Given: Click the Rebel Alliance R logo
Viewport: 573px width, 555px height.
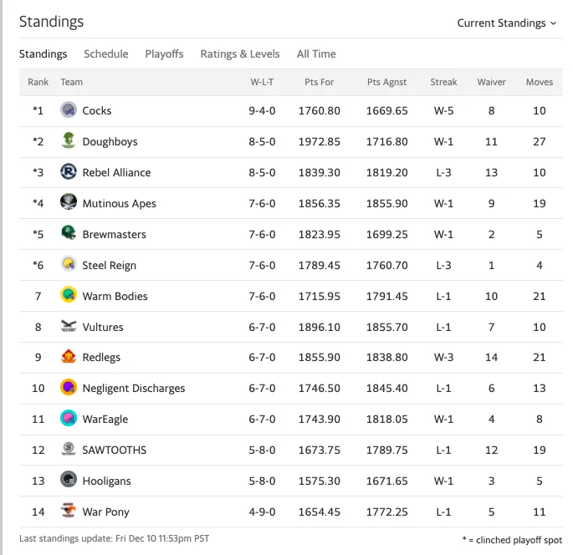Looking at the screenshot, I should point(69,171).
